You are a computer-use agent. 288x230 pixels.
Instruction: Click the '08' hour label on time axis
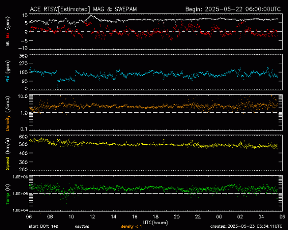(50, 217)
